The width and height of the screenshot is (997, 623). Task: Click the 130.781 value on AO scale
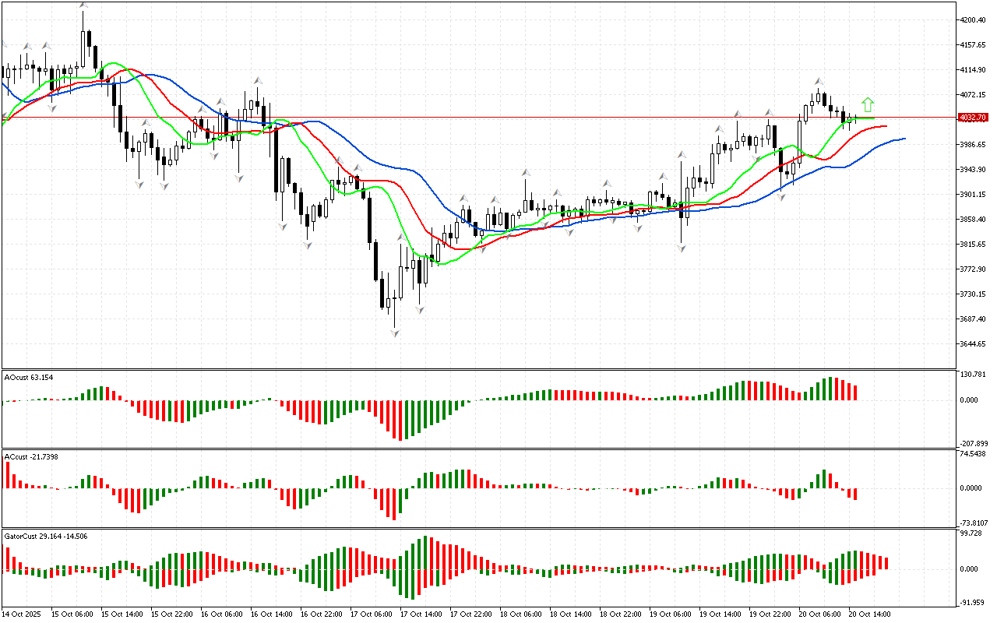[x=974, y=375]
